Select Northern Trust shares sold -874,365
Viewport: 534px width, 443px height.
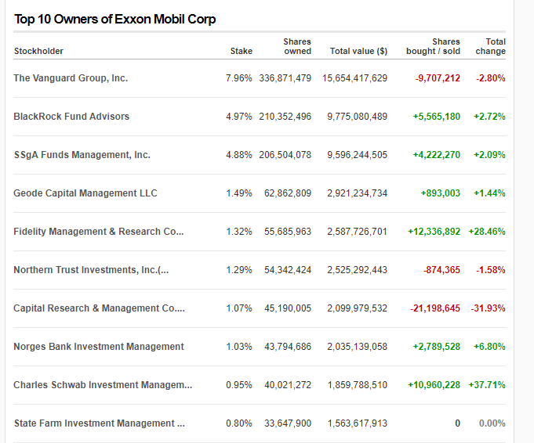tap(441, 270)
